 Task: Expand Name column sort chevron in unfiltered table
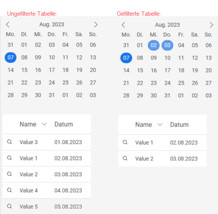click(x=44, y=124)
